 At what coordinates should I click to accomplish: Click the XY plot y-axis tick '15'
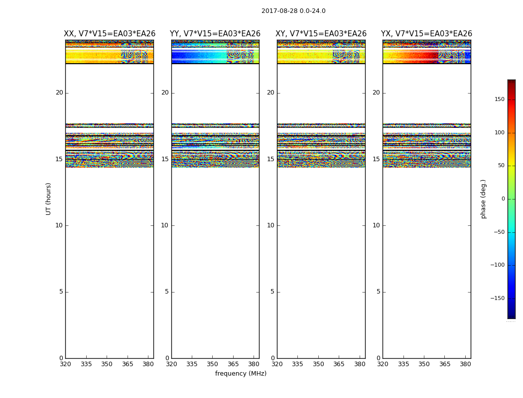pyautogui.click(x=271, y=159)
